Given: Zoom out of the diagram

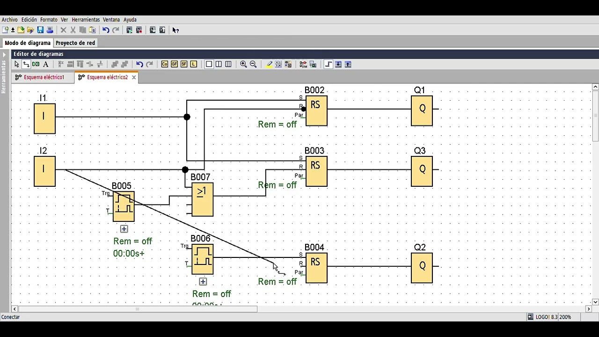Looking at the screenshot, I should pos(253,64).
